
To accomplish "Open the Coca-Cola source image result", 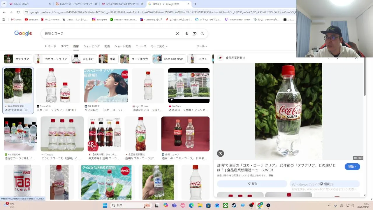I will [58, 86].
